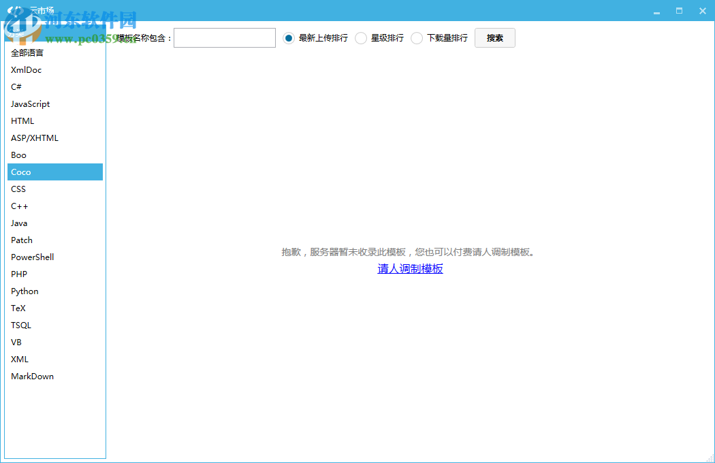Open the 请人调制模板 link
Image resolution: width=715 pixels, height=463 pixels.
point(410,269)
